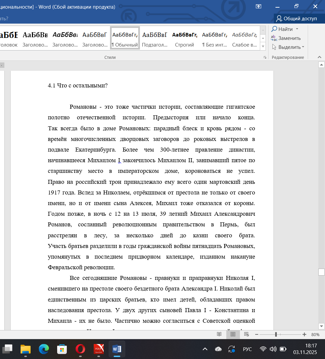Switch to Web Layout view
325x359 pixels.
[x=247, y=334]
